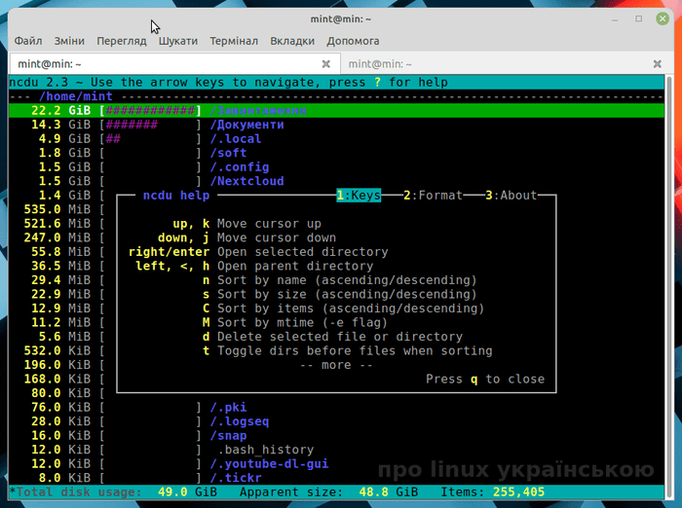This screenshot has width=682, height=508.
Task: Select the .bash_history file row
Action: tap(337, 450)
